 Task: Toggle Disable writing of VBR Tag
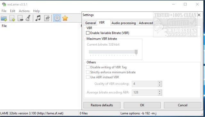(x=88, y=67)
